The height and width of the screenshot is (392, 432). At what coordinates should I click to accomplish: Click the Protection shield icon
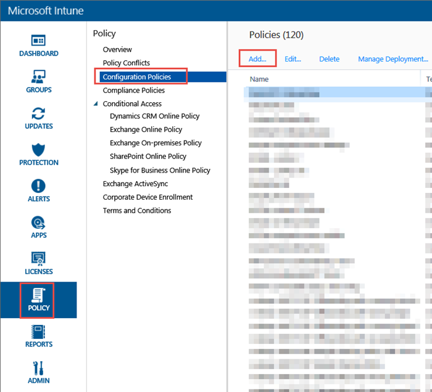coord(38,150)
